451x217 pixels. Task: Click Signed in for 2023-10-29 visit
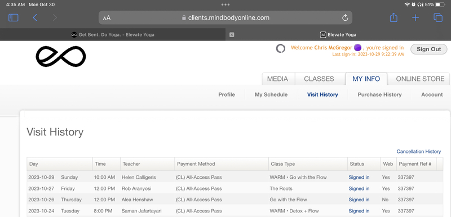pyautogui.click(x=359, y=177)
